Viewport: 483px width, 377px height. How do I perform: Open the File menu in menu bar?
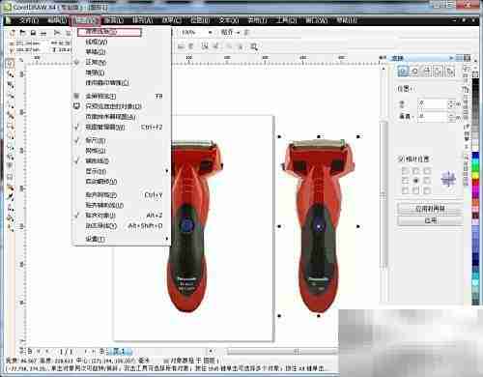(29, 20)
